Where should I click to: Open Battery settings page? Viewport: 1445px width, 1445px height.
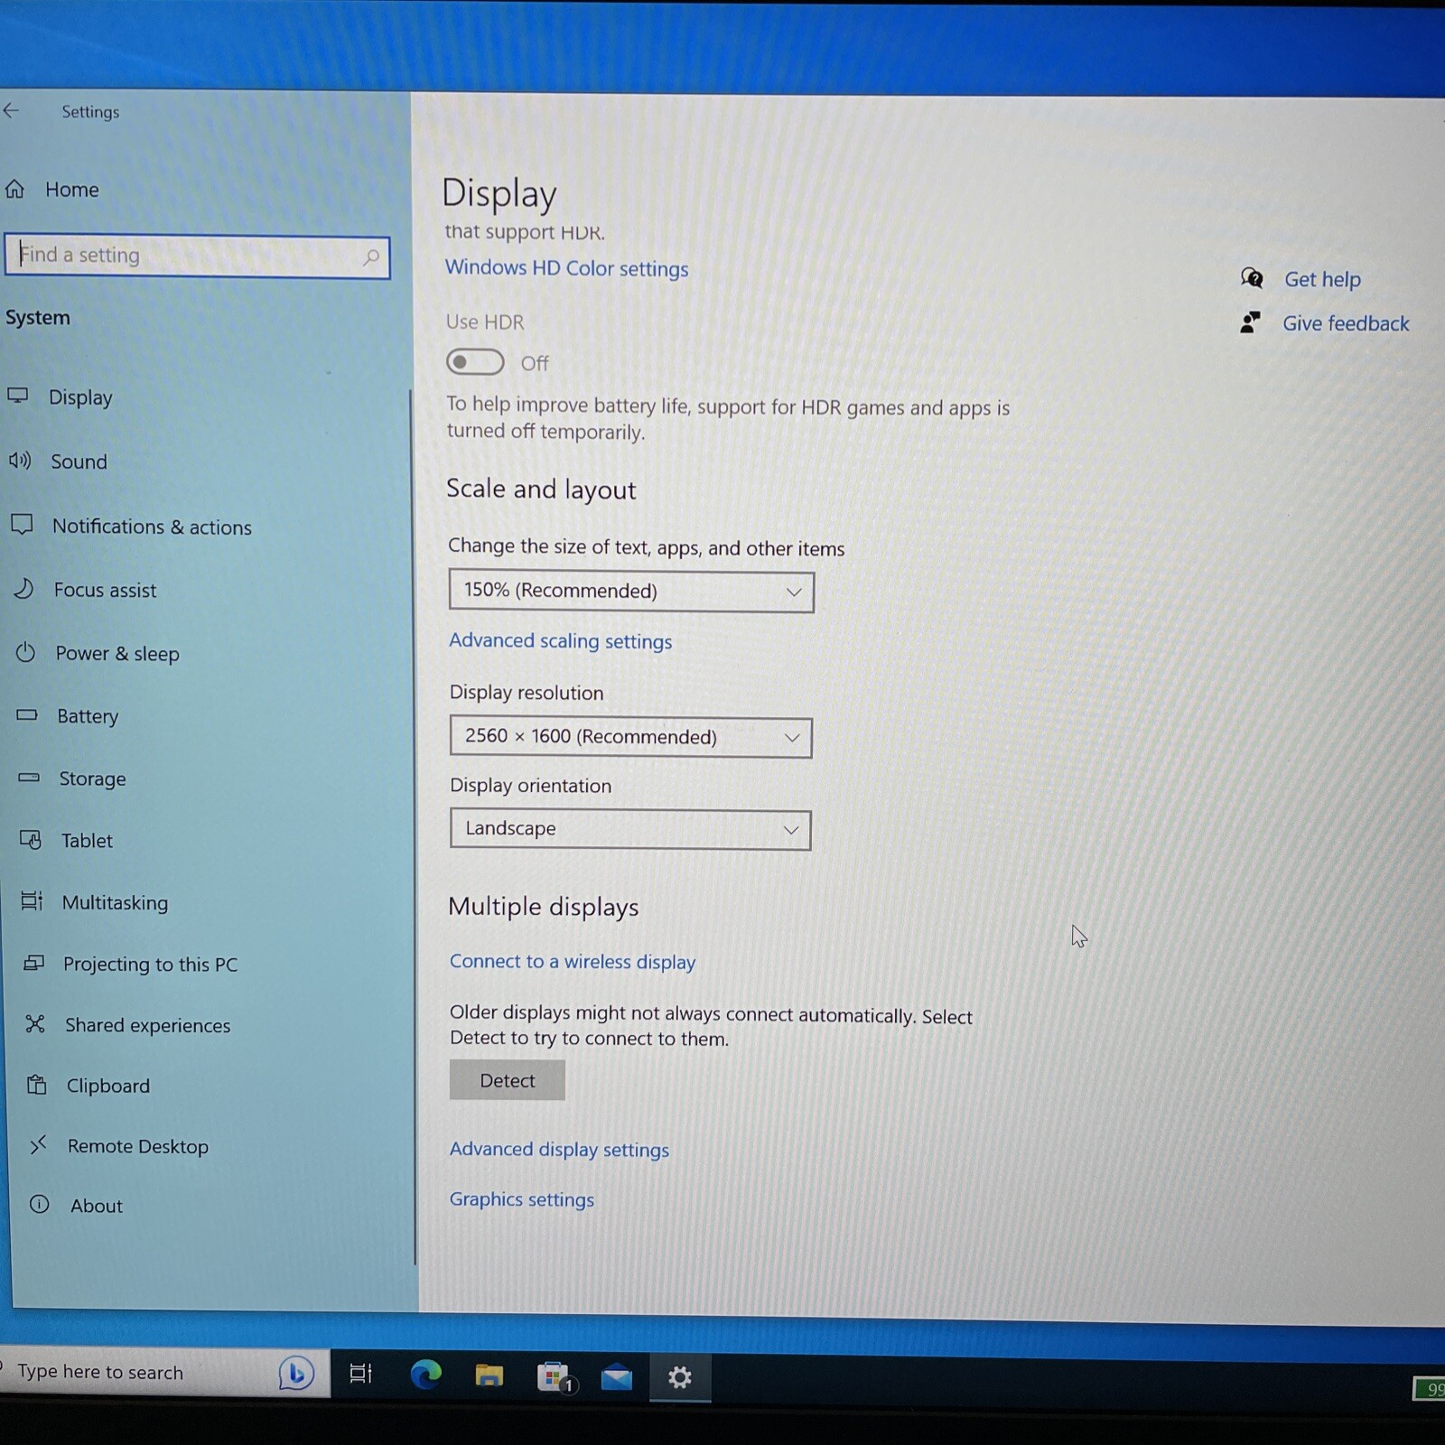click(88, 716)
